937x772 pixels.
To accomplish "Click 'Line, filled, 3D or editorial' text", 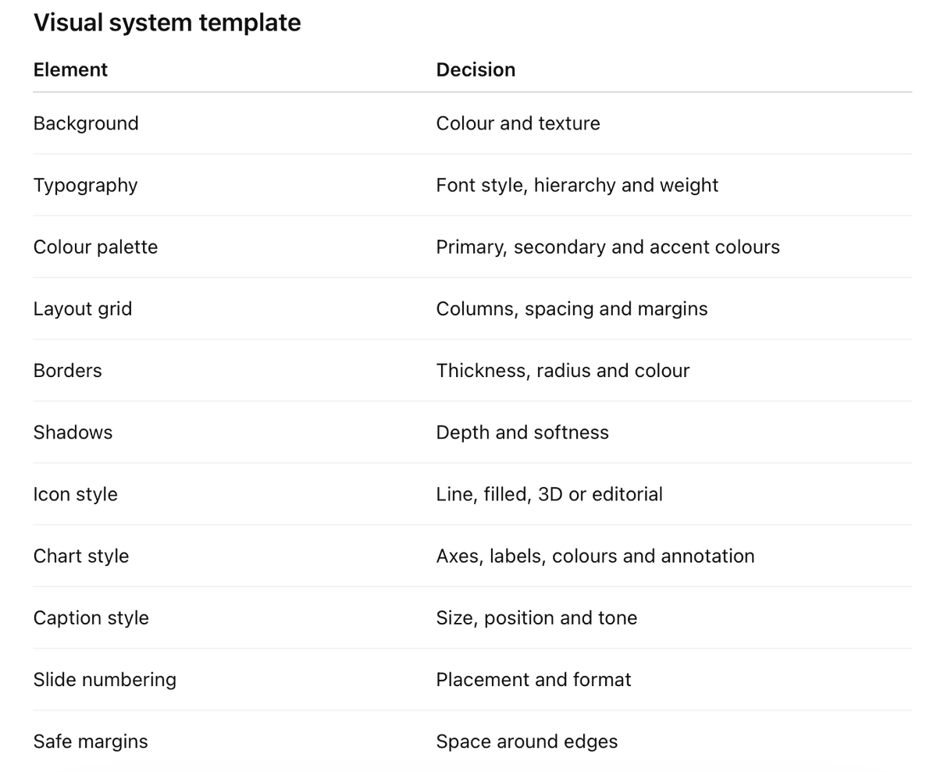I will coord(550,494).
